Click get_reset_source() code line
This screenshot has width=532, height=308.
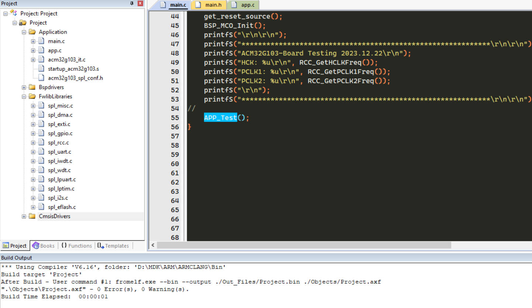(243, 17)
